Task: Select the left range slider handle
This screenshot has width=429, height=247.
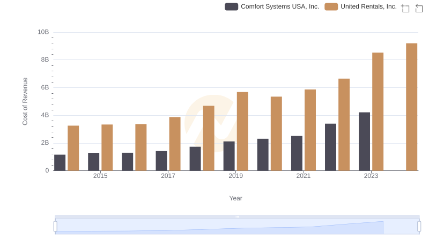Action: point(55,227)
